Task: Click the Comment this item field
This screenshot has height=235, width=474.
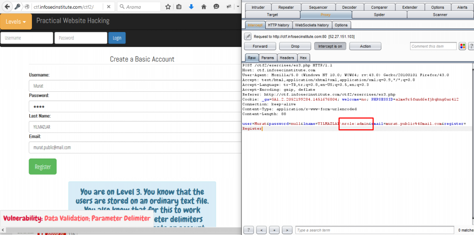Action: (x=433, y=46)
